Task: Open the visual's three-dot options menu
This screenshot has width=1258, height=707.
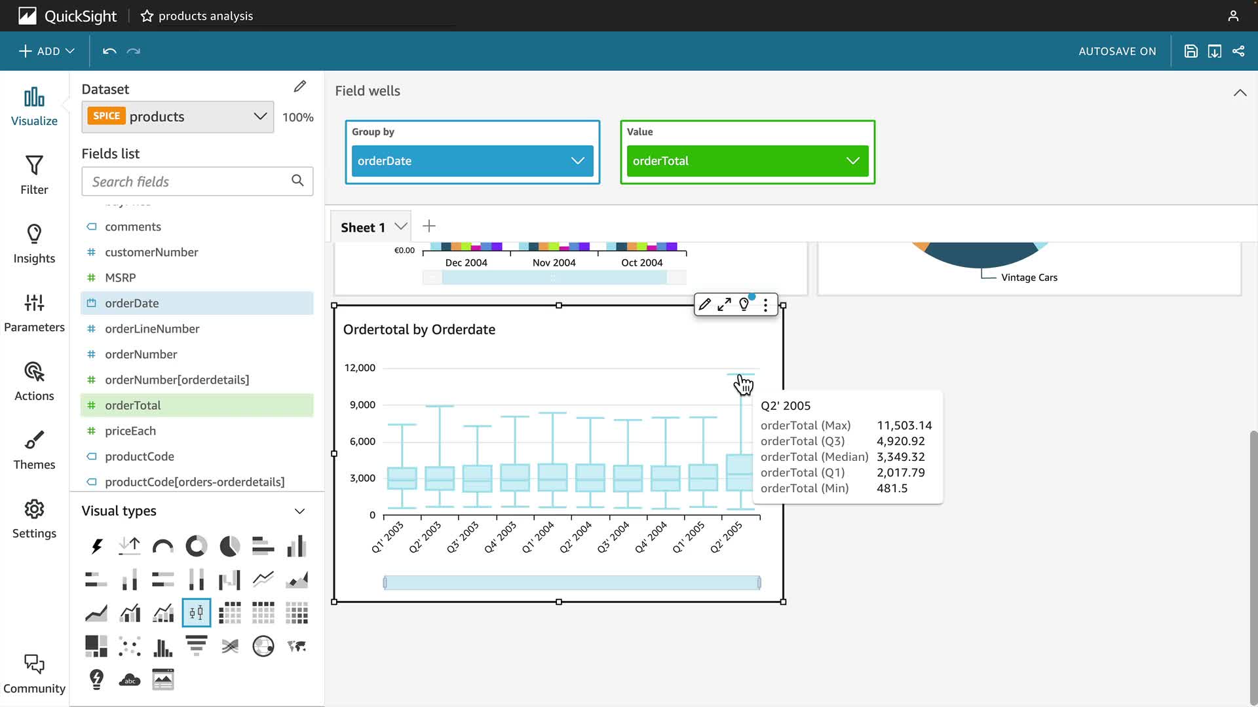Action: point(765,304)
